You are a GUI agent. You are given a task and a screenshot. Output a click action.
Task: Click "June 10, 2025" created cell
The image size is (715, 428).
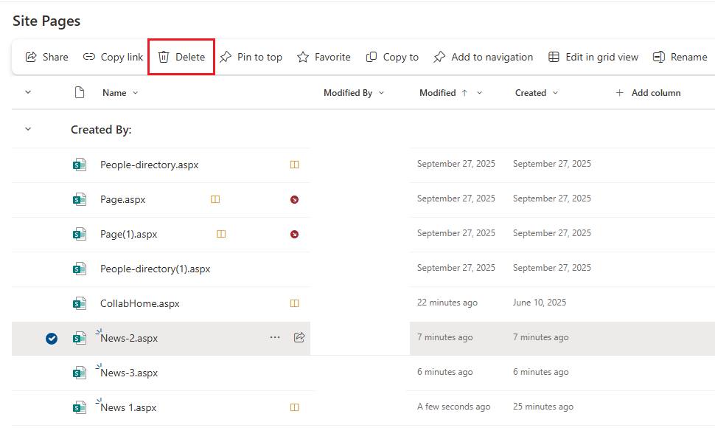coord(540,303)
